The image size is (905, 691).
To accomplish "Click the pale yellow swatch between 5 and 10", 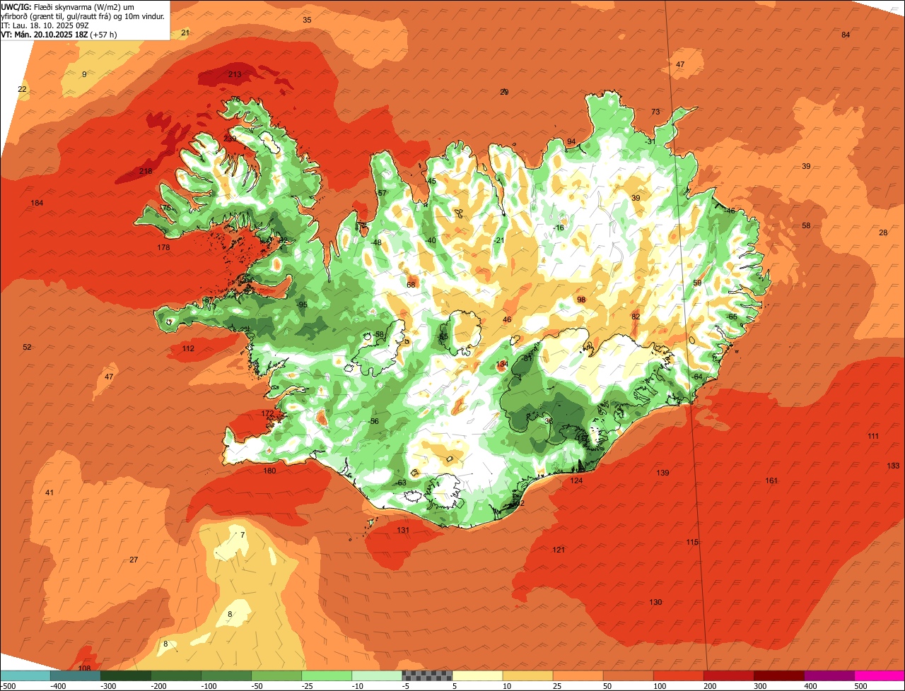I will coord(477,675).
